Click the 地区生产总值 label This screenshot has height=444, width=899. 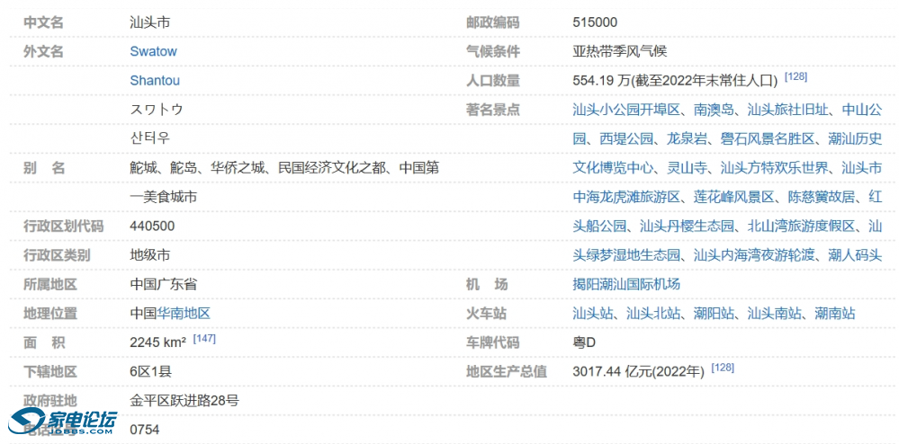pos(507,371)
